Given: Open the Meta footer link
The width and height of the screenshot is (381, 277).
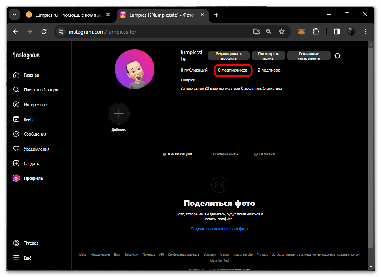Looking at the screenshot, I should point(83,254).
